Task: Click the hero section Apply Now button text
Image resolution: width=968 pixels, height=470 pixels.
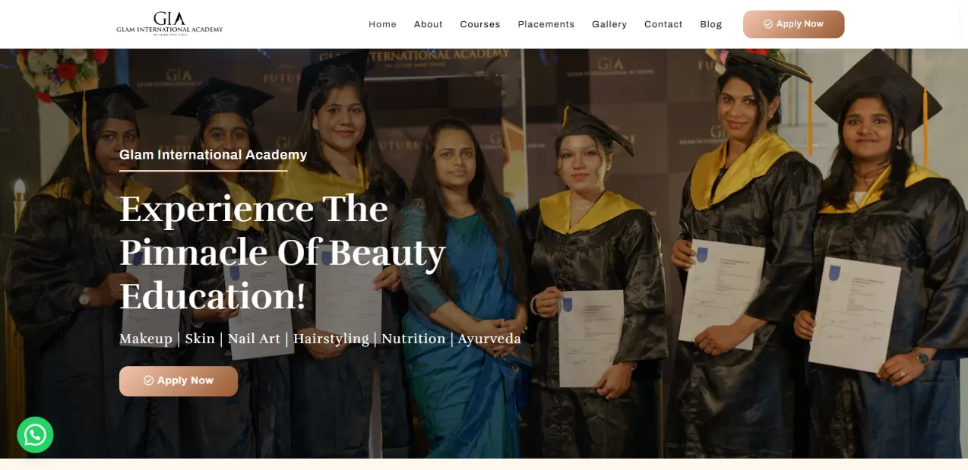Action: [185, 380]
